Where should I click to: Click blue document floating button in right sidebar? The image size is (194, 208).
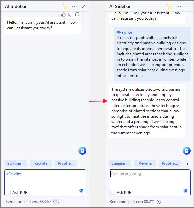point(187,151)
